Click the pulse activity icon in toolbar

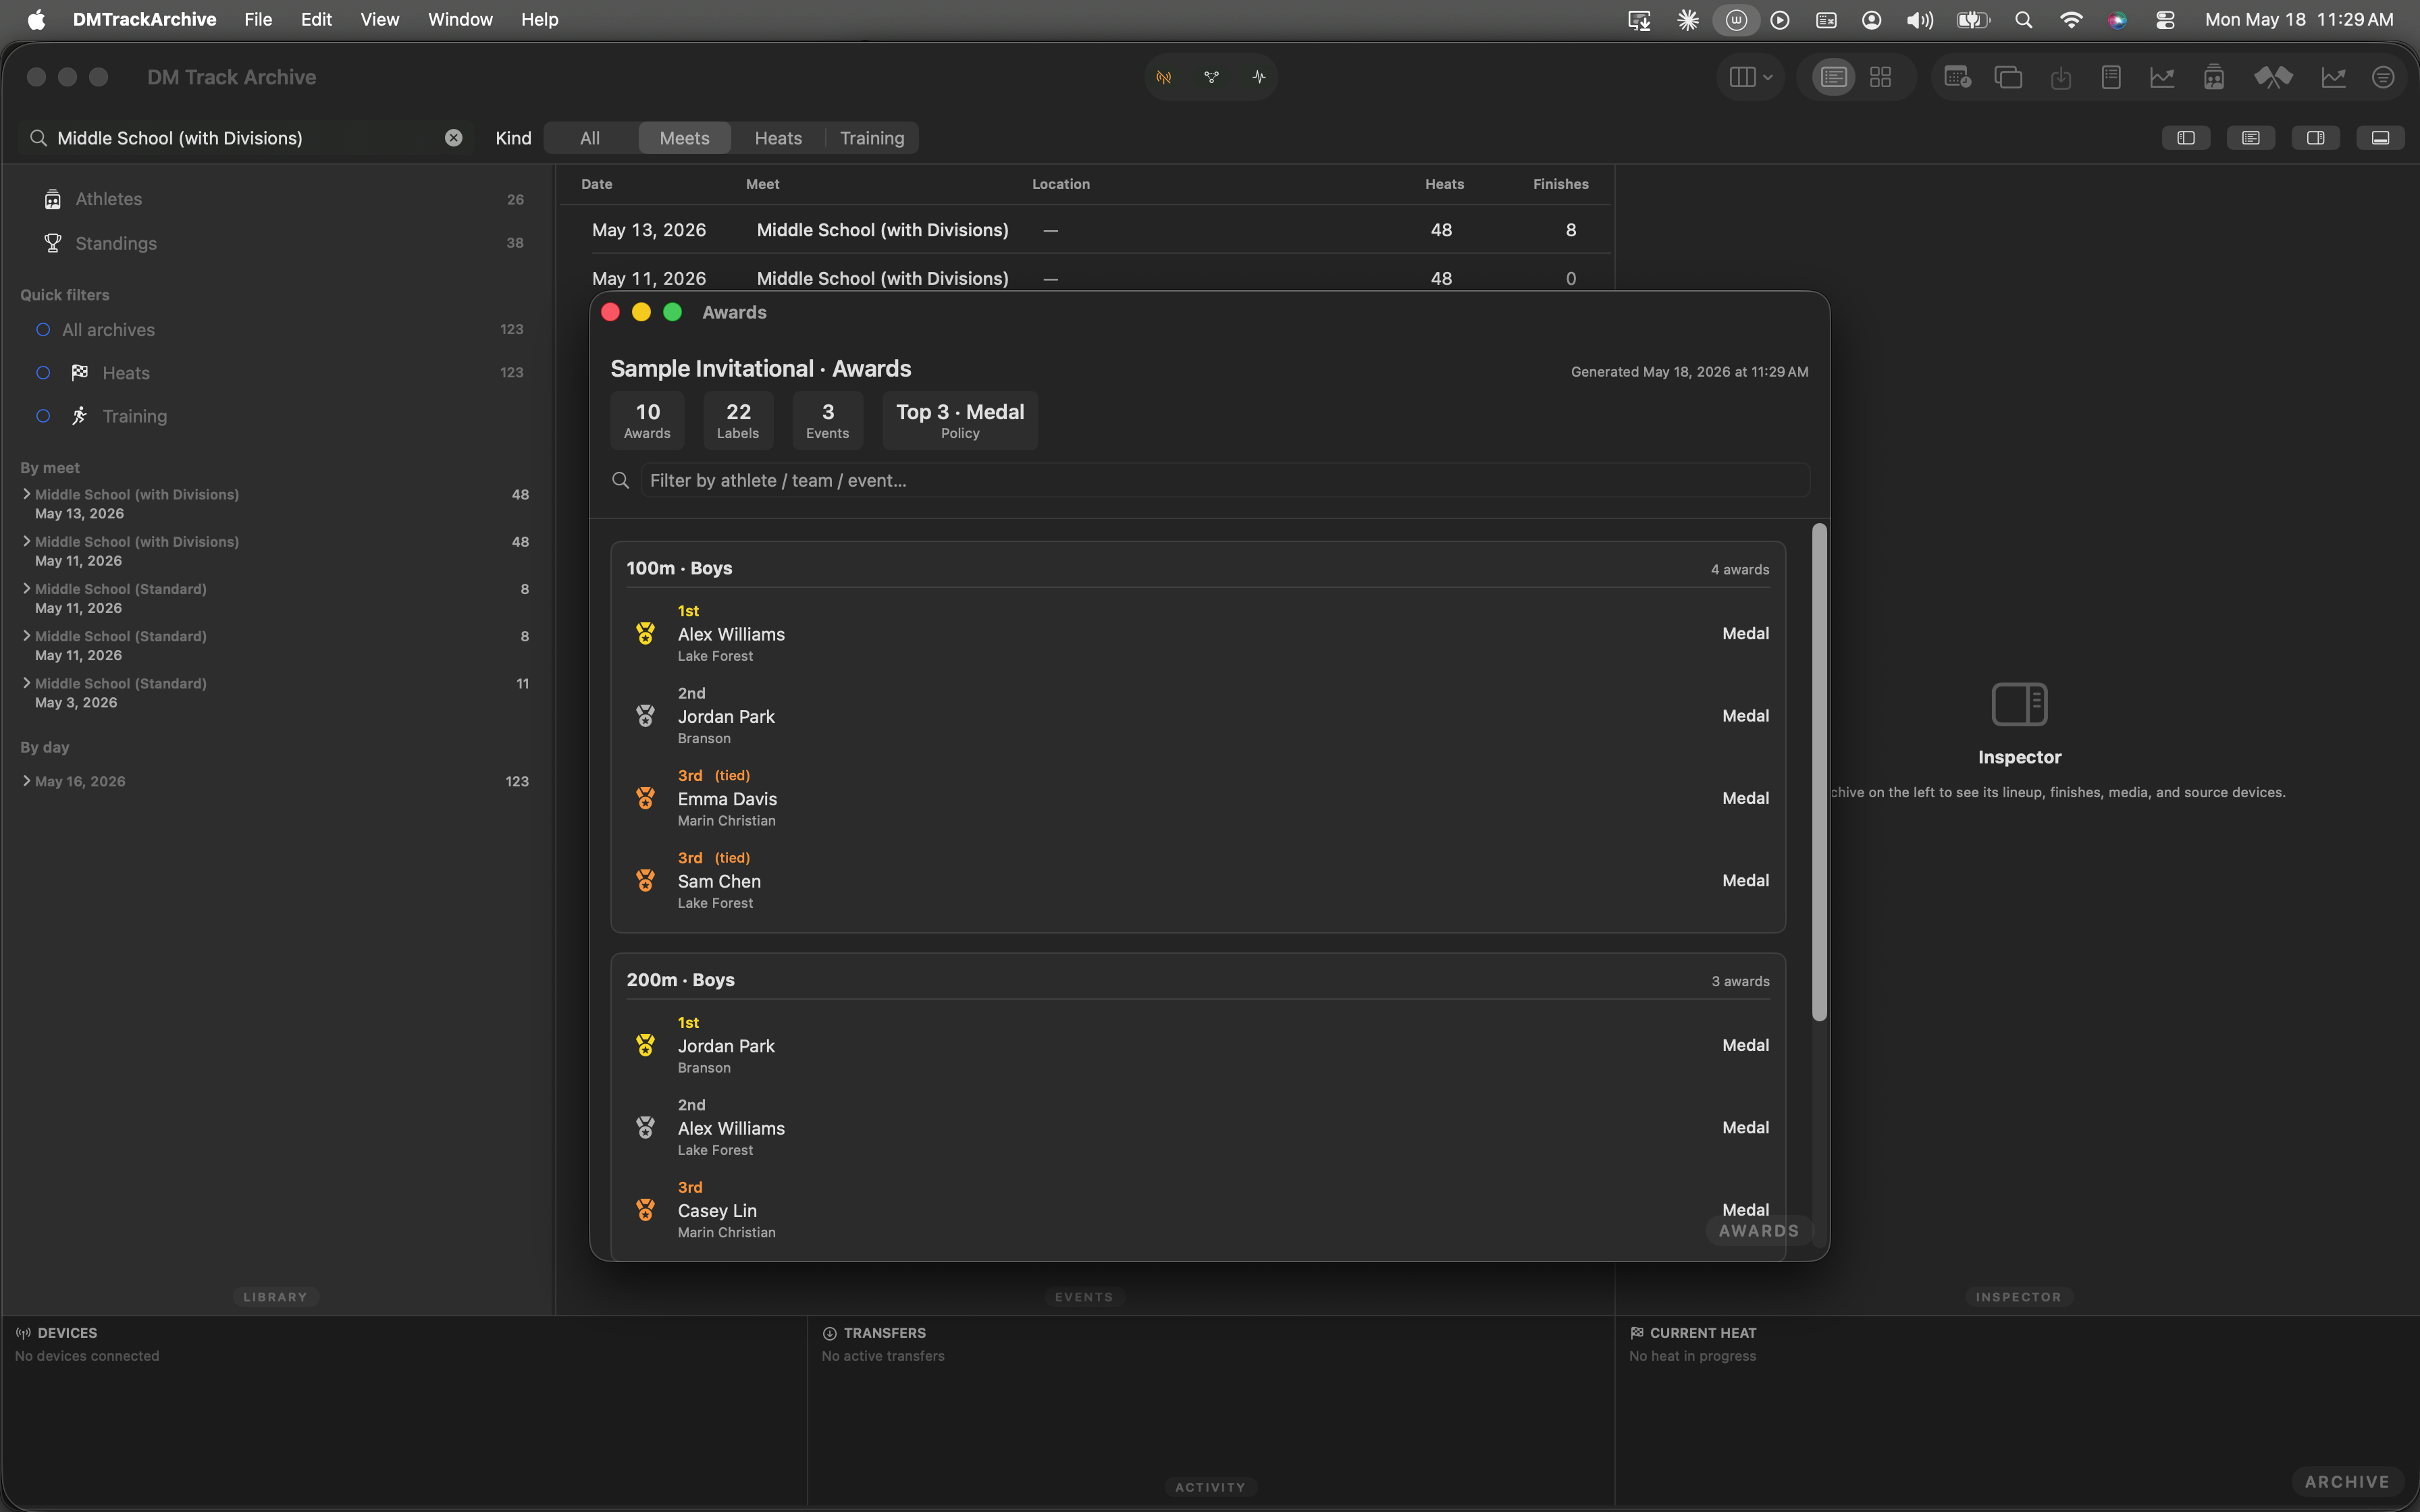pos(1259,77)
